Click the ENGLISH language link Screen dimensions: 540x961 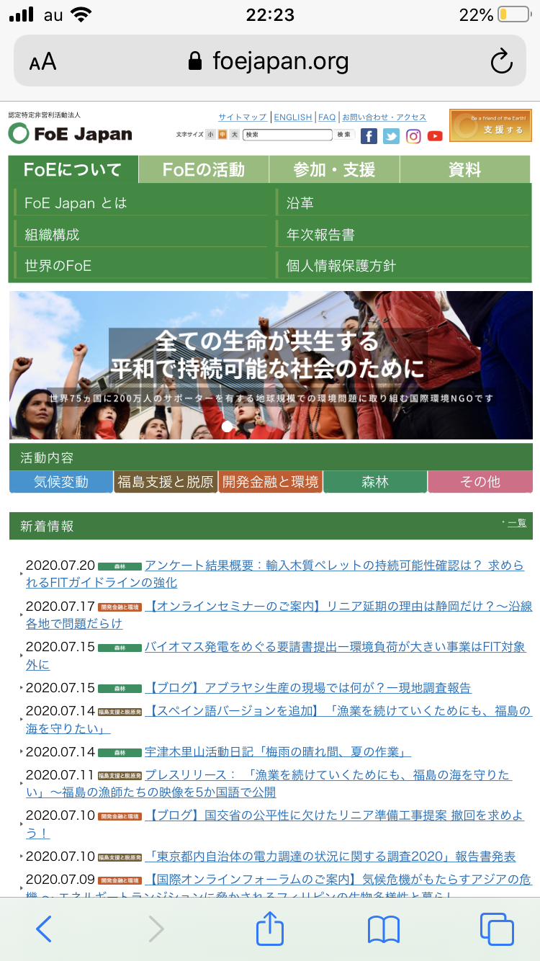pos(293,117)
